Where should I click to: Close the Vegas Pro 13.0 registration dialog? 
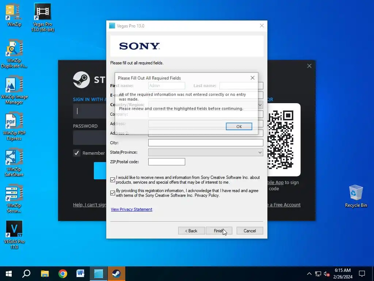coord(262,26)
